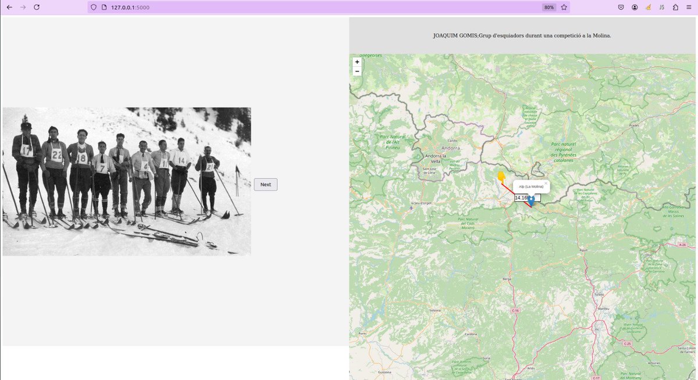Zoom out the map with minus button
Screen dimensions: 698x380
pos(357,71)
